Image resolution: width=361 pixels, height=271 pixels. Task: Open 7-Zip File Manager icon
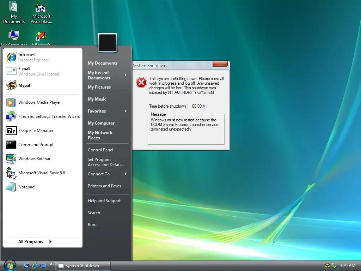coord(11,131)
